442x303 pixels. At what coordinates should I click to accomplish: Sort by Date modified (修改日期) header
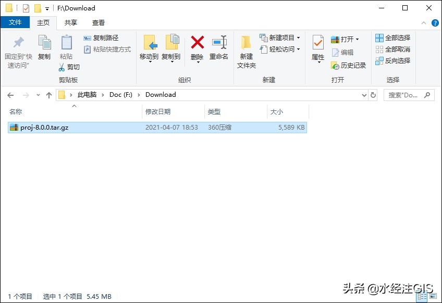174,112
